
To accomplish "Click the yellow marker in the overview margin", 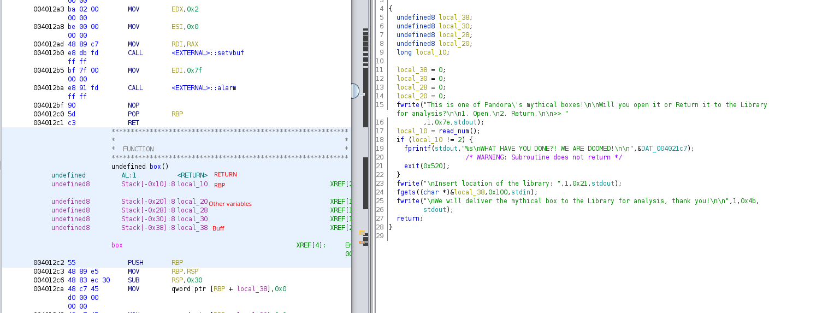I will point(362,233).
